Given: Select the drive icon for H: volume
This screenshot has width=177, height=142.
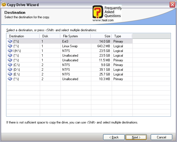Looking at the screenshot, I should pyautogui.click(x=10, y=51).
